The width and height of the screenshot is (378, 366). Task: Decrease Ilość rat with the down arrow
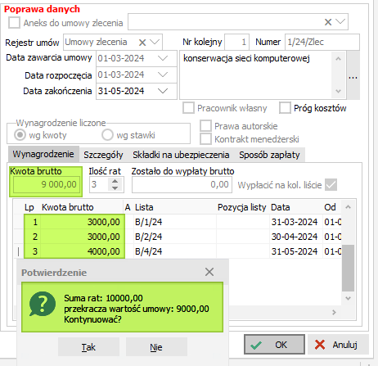[115, 188]
